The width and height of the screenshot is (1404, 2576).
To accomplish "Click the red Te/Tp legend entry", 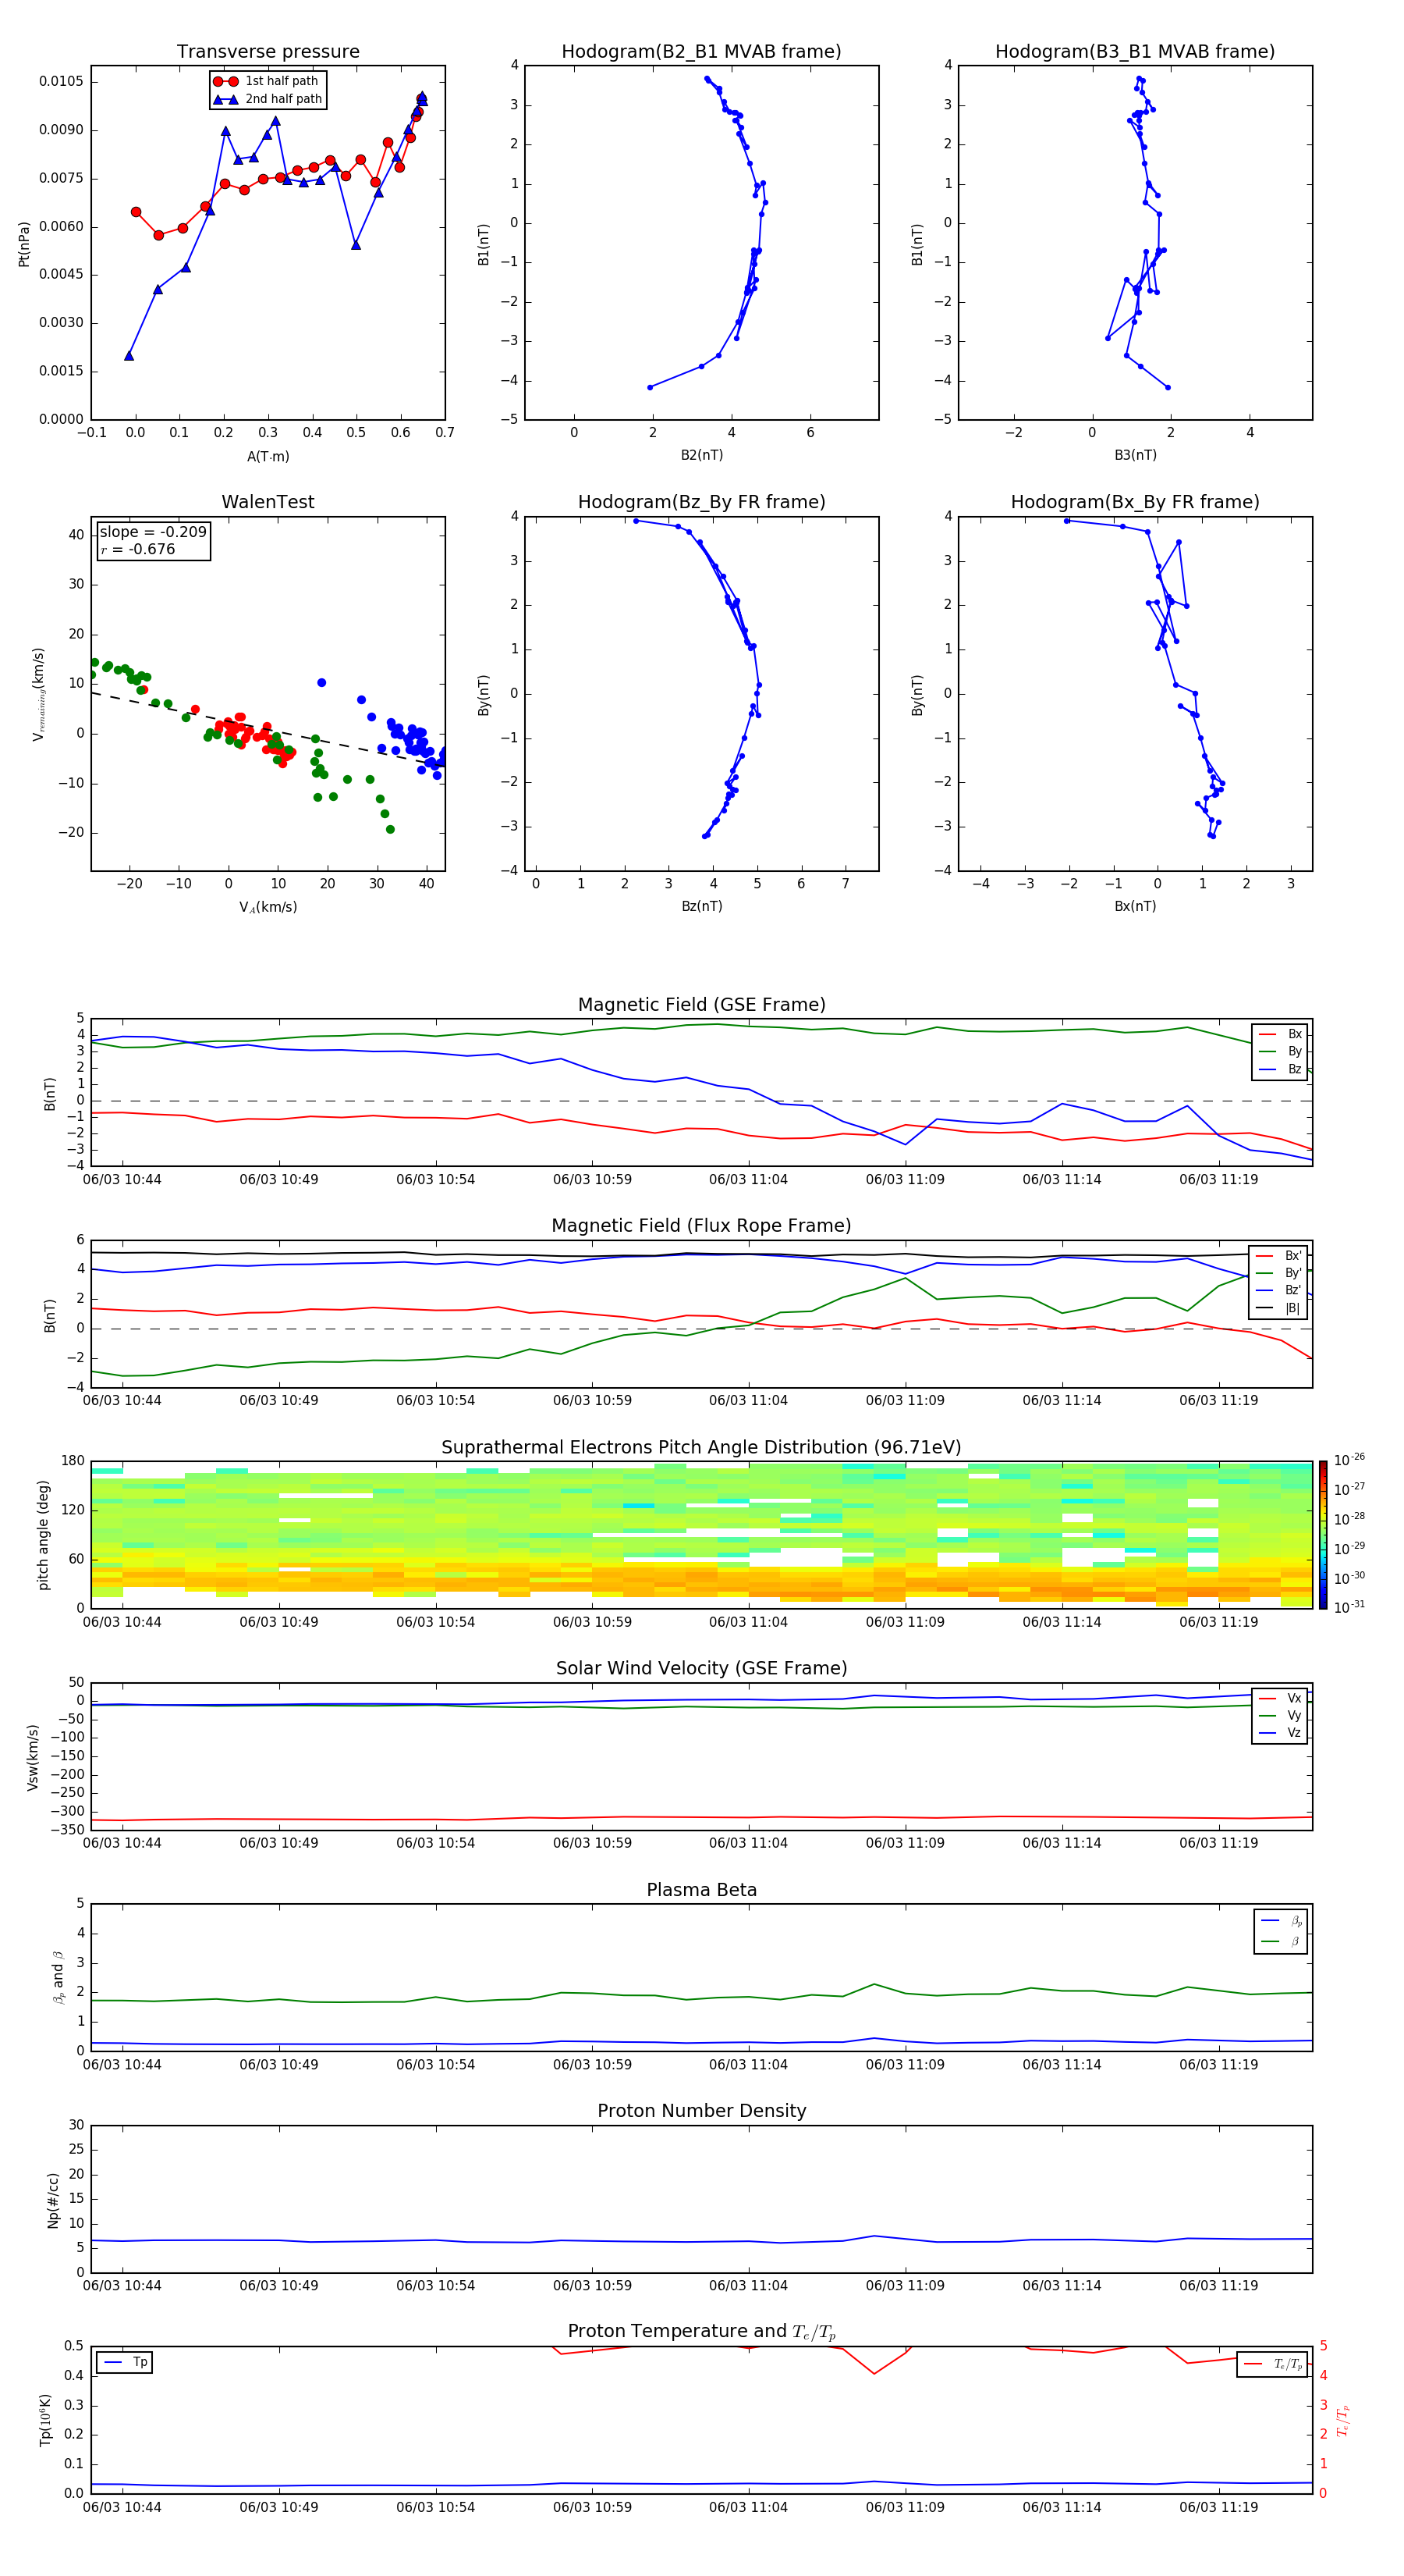I will click(x=1273, y=2365).
